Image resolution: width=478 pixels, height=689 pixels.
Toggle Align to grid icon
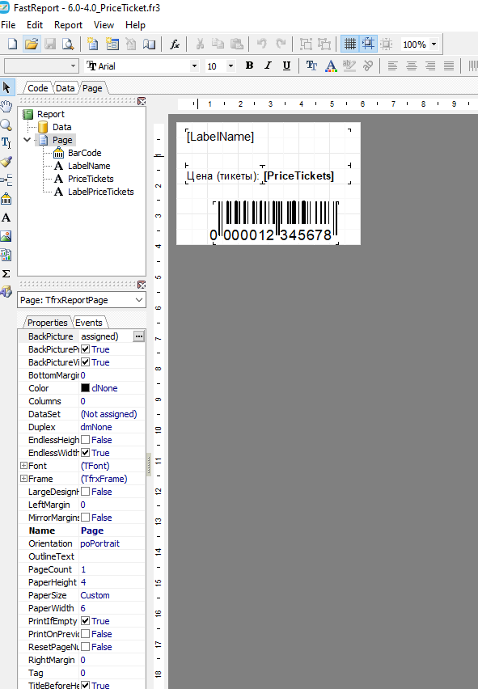point(368,44)
